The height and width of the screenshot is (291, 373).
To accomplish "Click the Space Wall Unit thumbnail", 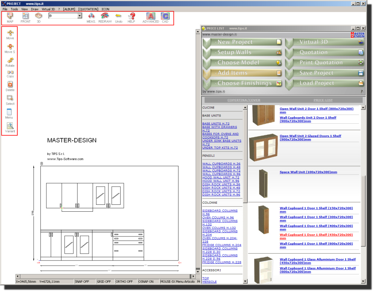I will [264, 183].
